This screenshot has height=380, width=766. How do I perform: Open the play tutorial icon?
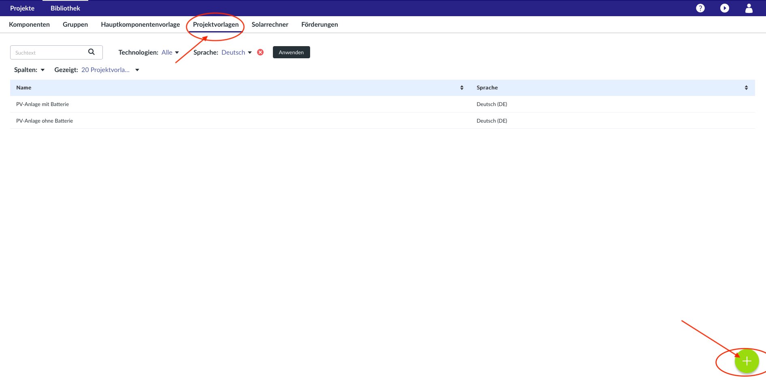point(724,8)
